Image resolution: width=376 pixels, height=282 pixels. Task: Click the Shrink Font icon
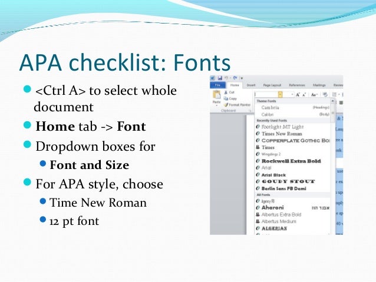[304, 95]
